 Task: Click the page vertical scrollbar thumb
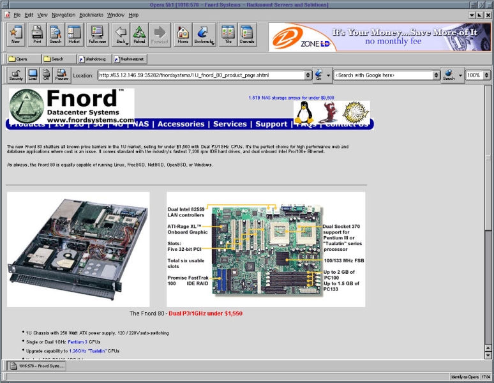[x=488, y=158]
